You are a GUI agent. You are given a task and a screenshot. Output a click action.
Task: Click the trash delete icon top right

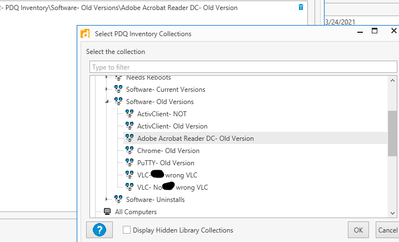tap(301, 7)
